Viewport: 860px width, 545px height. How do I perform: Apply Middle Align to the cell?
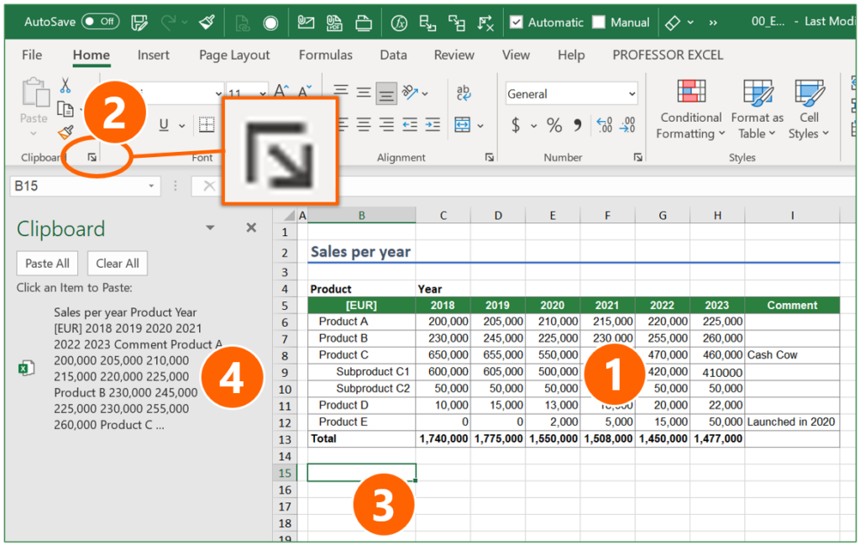click(x=363, y=92)
